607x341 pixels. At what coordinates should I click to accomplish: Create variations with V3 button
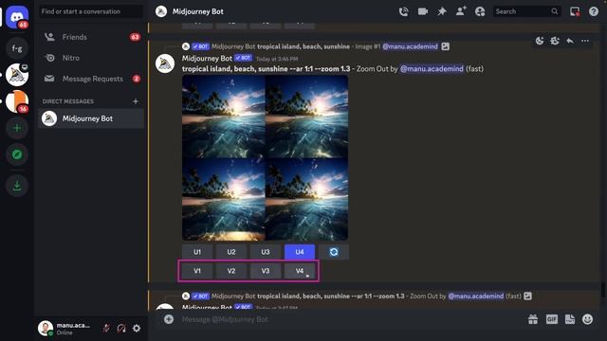[x=266, y=271]
